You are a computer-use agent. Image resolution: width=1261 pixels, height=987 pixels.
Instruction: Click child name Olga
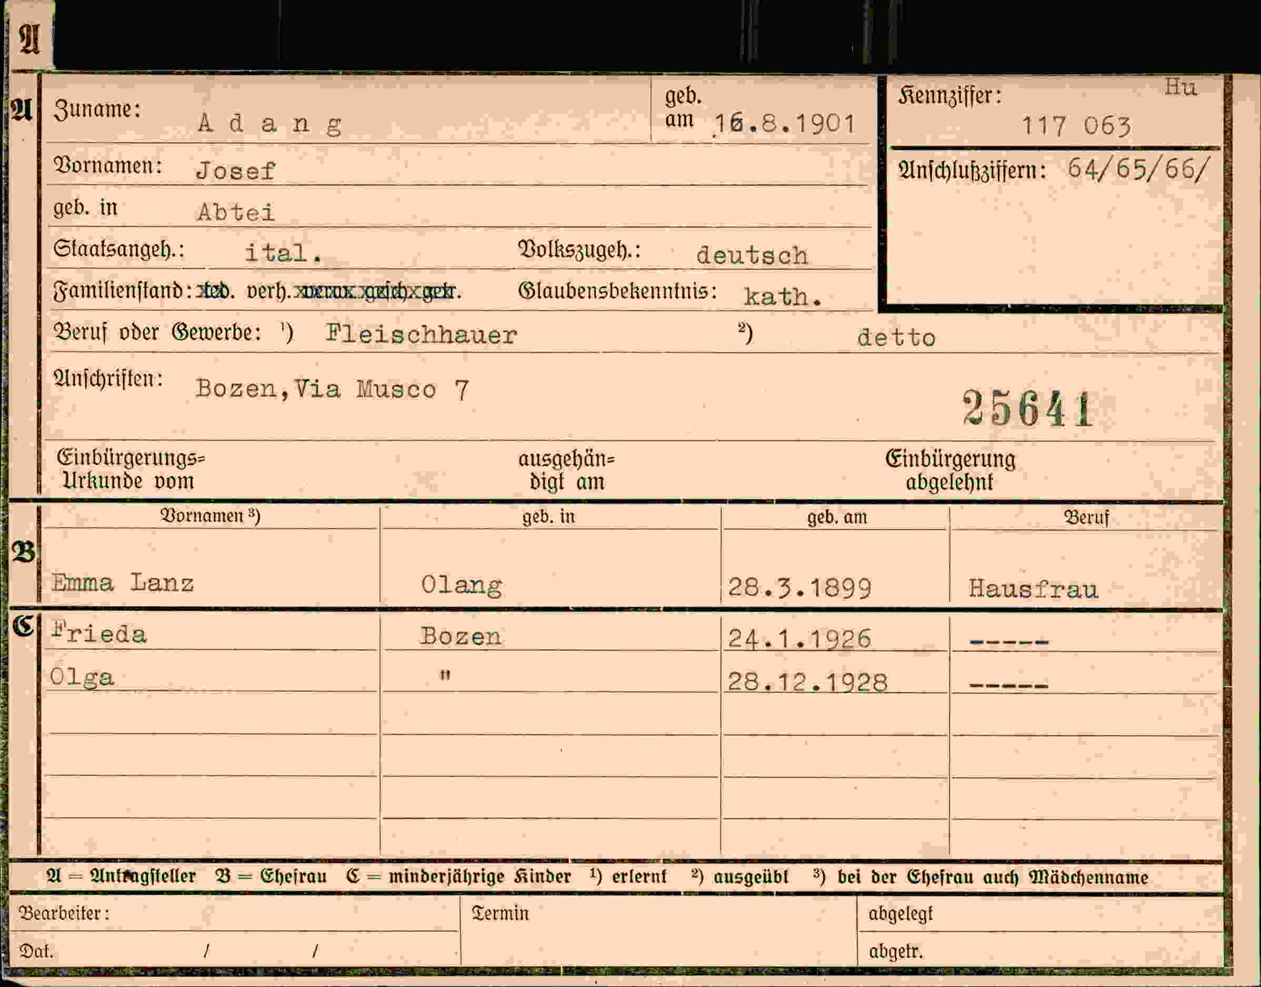click(x=82, y=677)
